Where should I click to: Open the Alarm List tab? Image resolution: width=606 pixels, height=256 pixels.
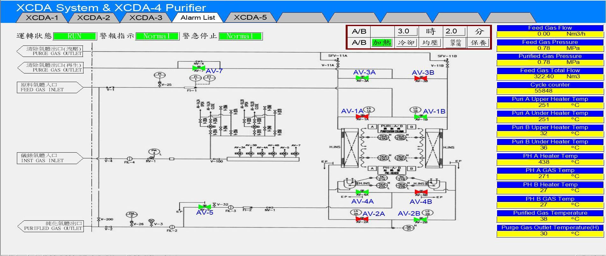click(x=198, y=18)
